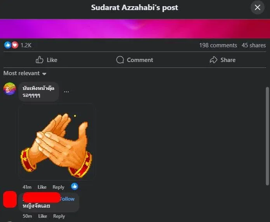View the 1.2K reactions count

26,45
